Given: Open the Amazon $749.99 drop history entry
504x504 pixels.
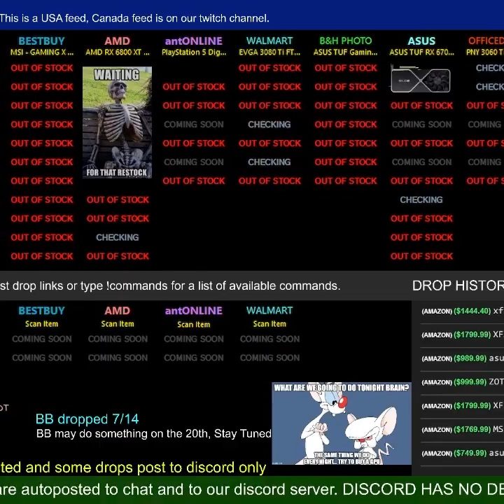Looking at the screenshot, I should tap(462, 453).
